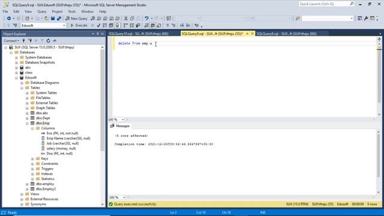Click Comment out selected lines icon
The height and width of the screenshot is (216, 384).
click(167, 25)
